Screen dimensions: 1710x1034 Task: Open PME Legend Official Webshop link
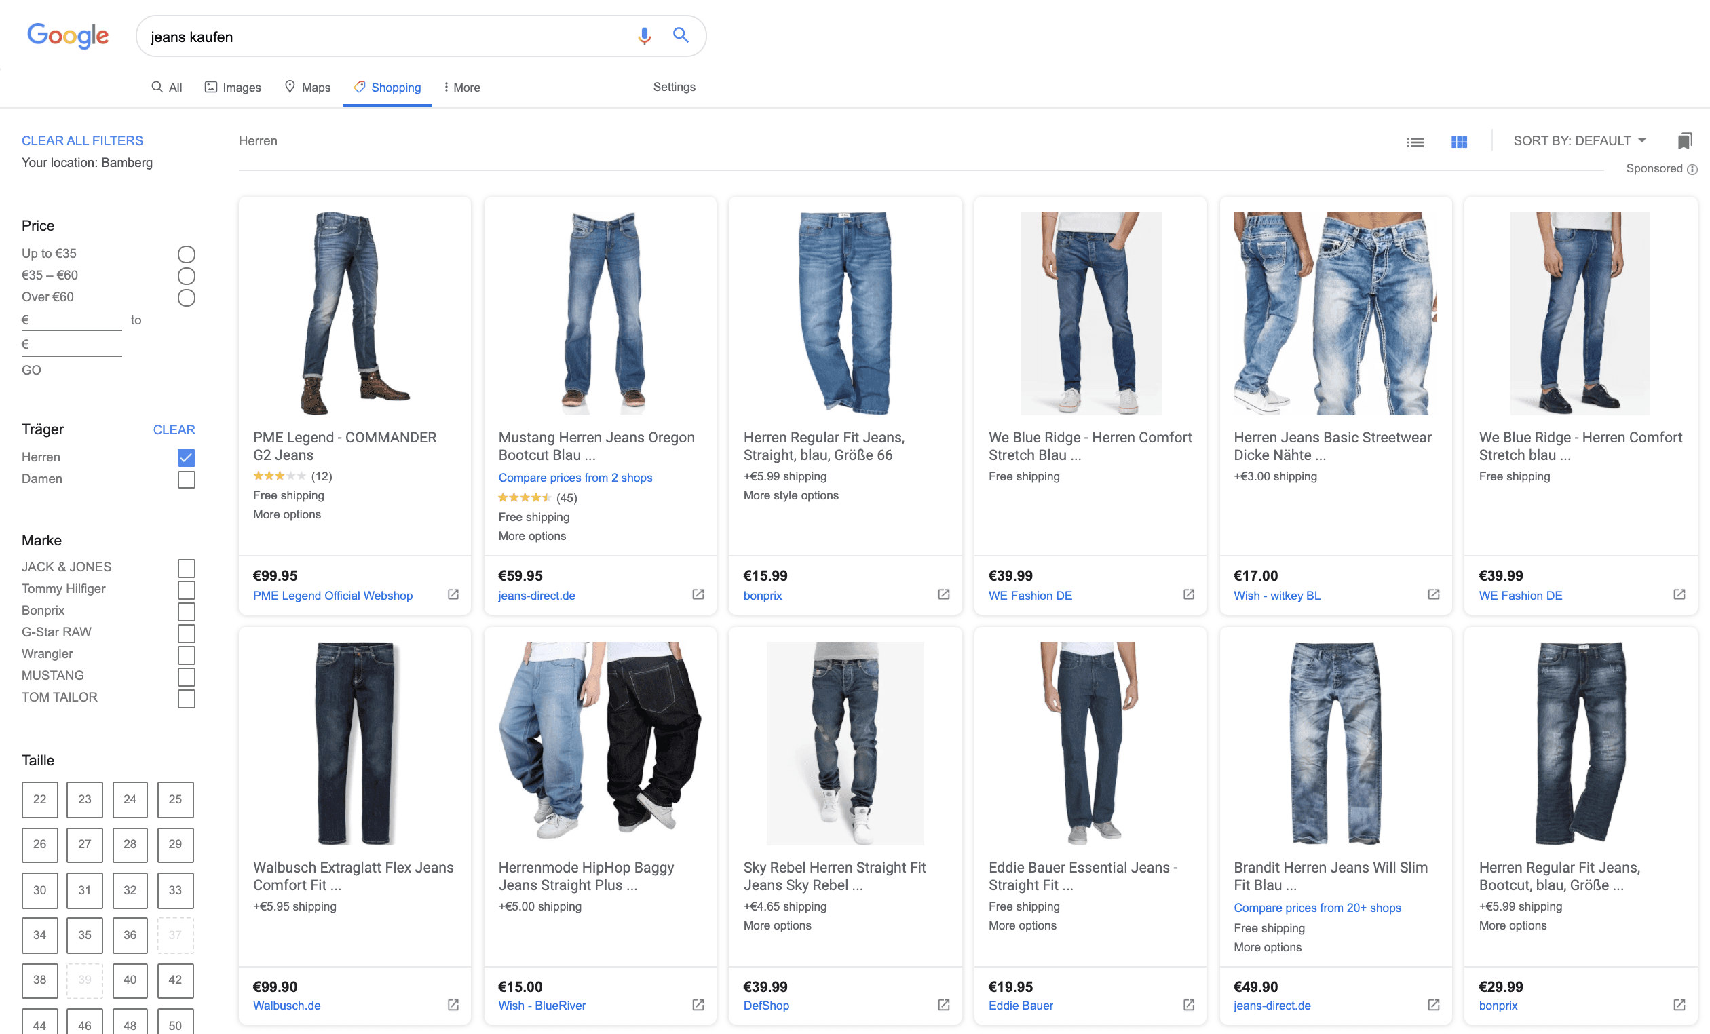point(332,596)
